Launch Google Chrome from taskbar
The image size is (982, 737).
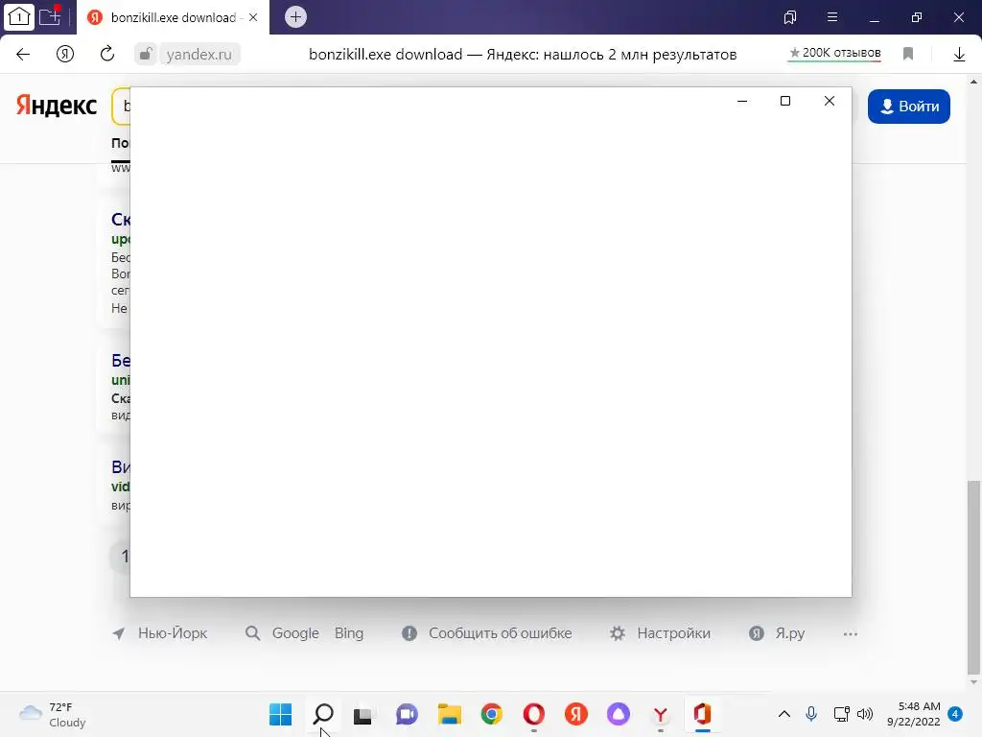[492, 714]
